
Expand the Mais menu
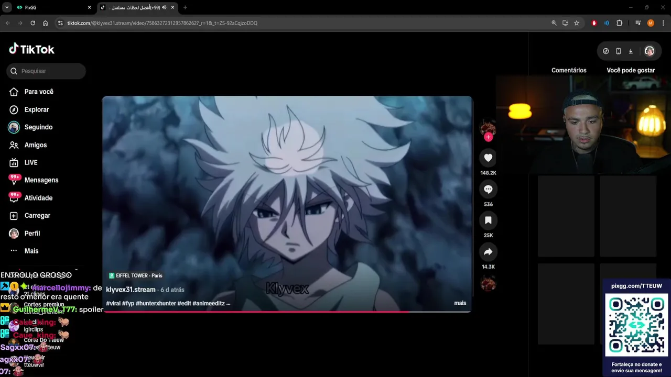[x=24, y=251]
